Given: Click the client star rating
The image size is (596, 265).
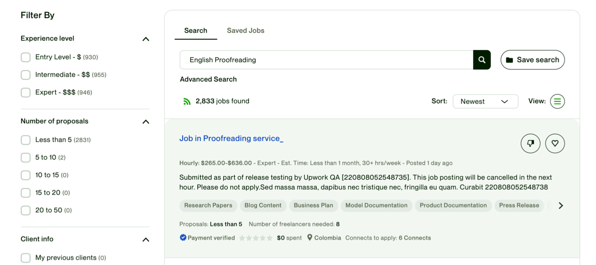Looking at the screenshot, I should 256,238.
